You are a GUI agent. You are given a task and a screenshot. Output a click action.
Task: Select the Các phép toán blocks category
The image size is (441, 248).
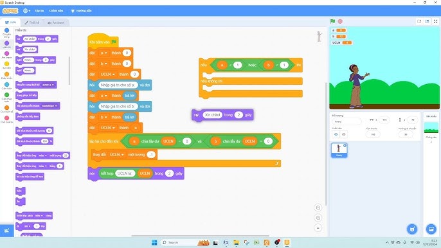6,97
